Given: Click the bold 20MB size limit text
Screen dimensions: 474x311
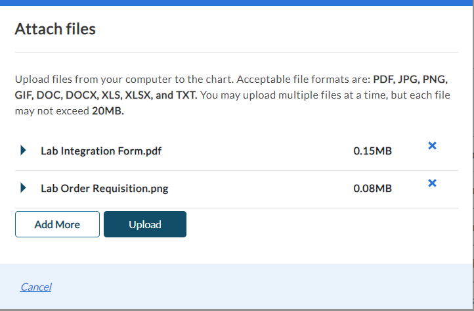Looking at the screenshot, I should [x=108, y=111].
